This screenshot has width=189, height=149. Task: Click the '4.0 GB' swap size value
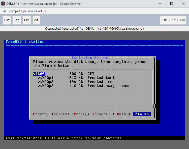pyautogui.click(x=76, y=86)
